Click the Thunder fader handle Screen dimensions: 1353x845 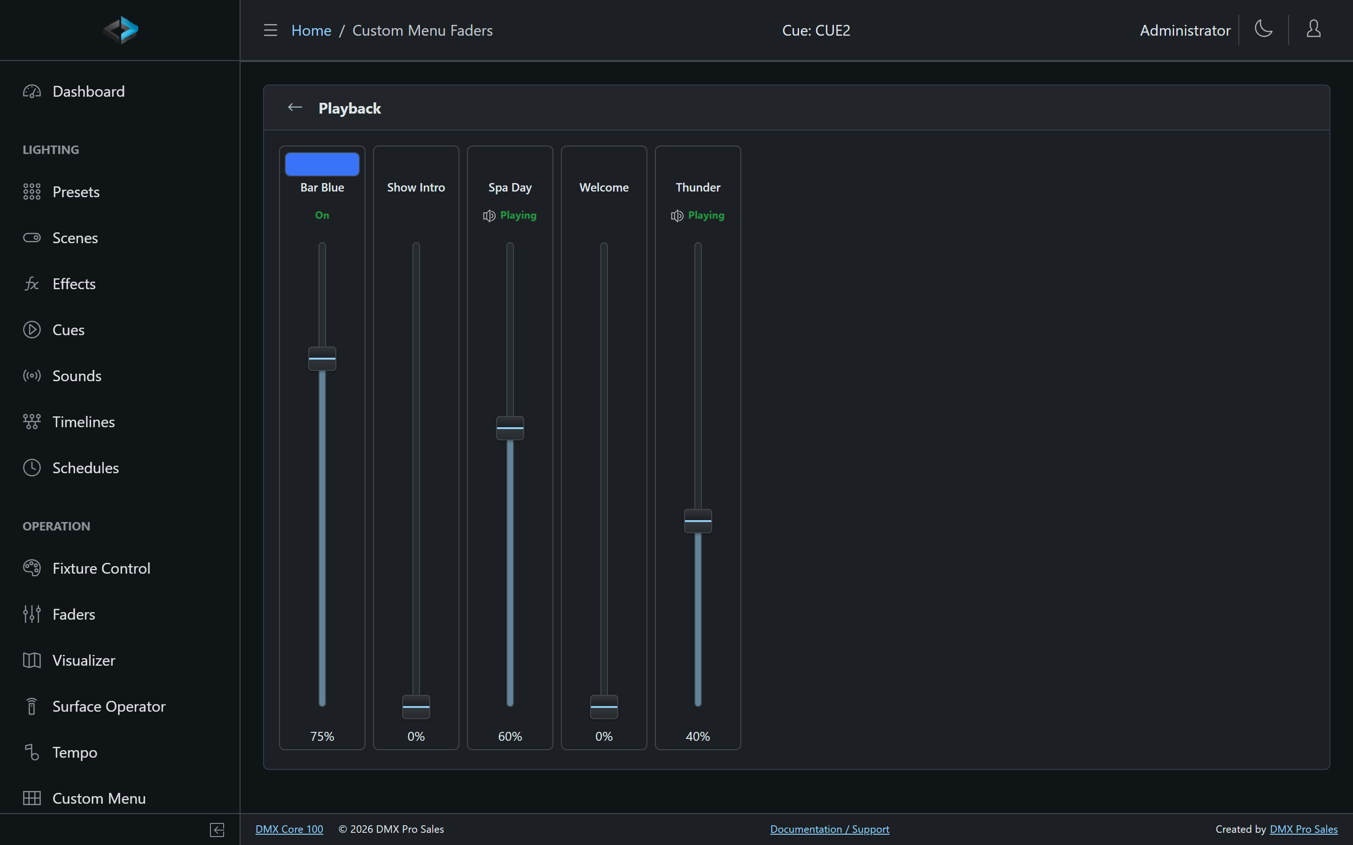pyautogui.click(x=698, y=521)
